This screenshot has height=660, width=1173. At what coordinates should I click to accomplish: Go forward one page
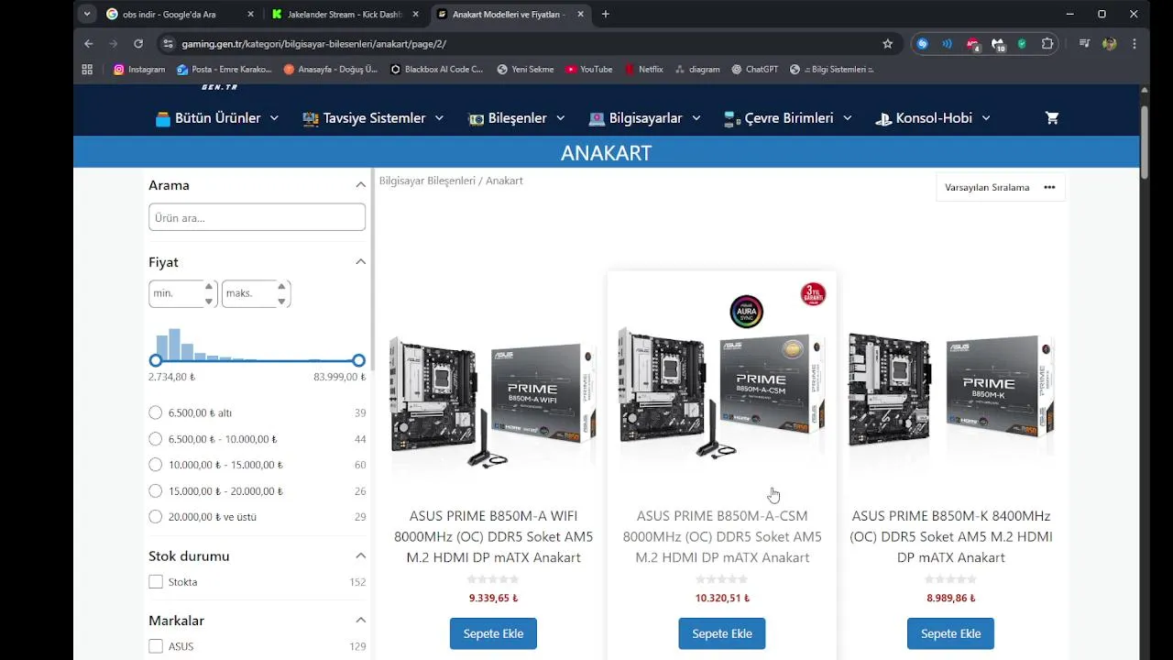113,44
